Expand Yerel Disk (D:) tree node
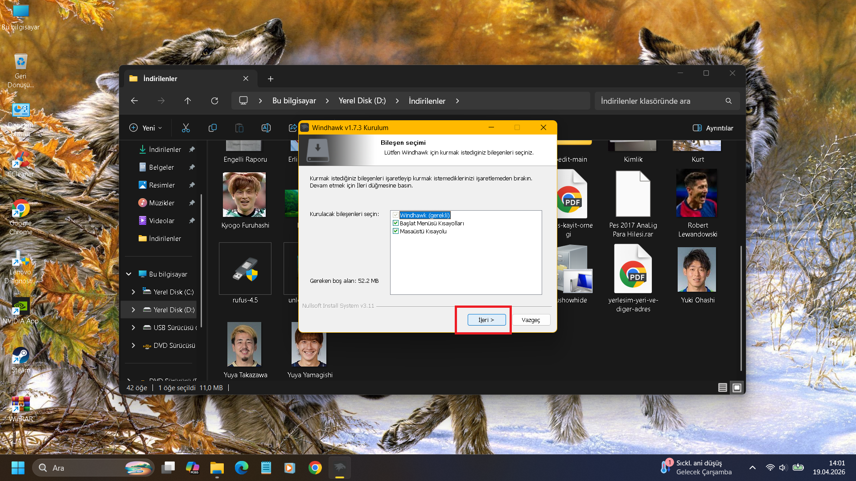Viewport: 856px width, 481px height. (133, 310)
